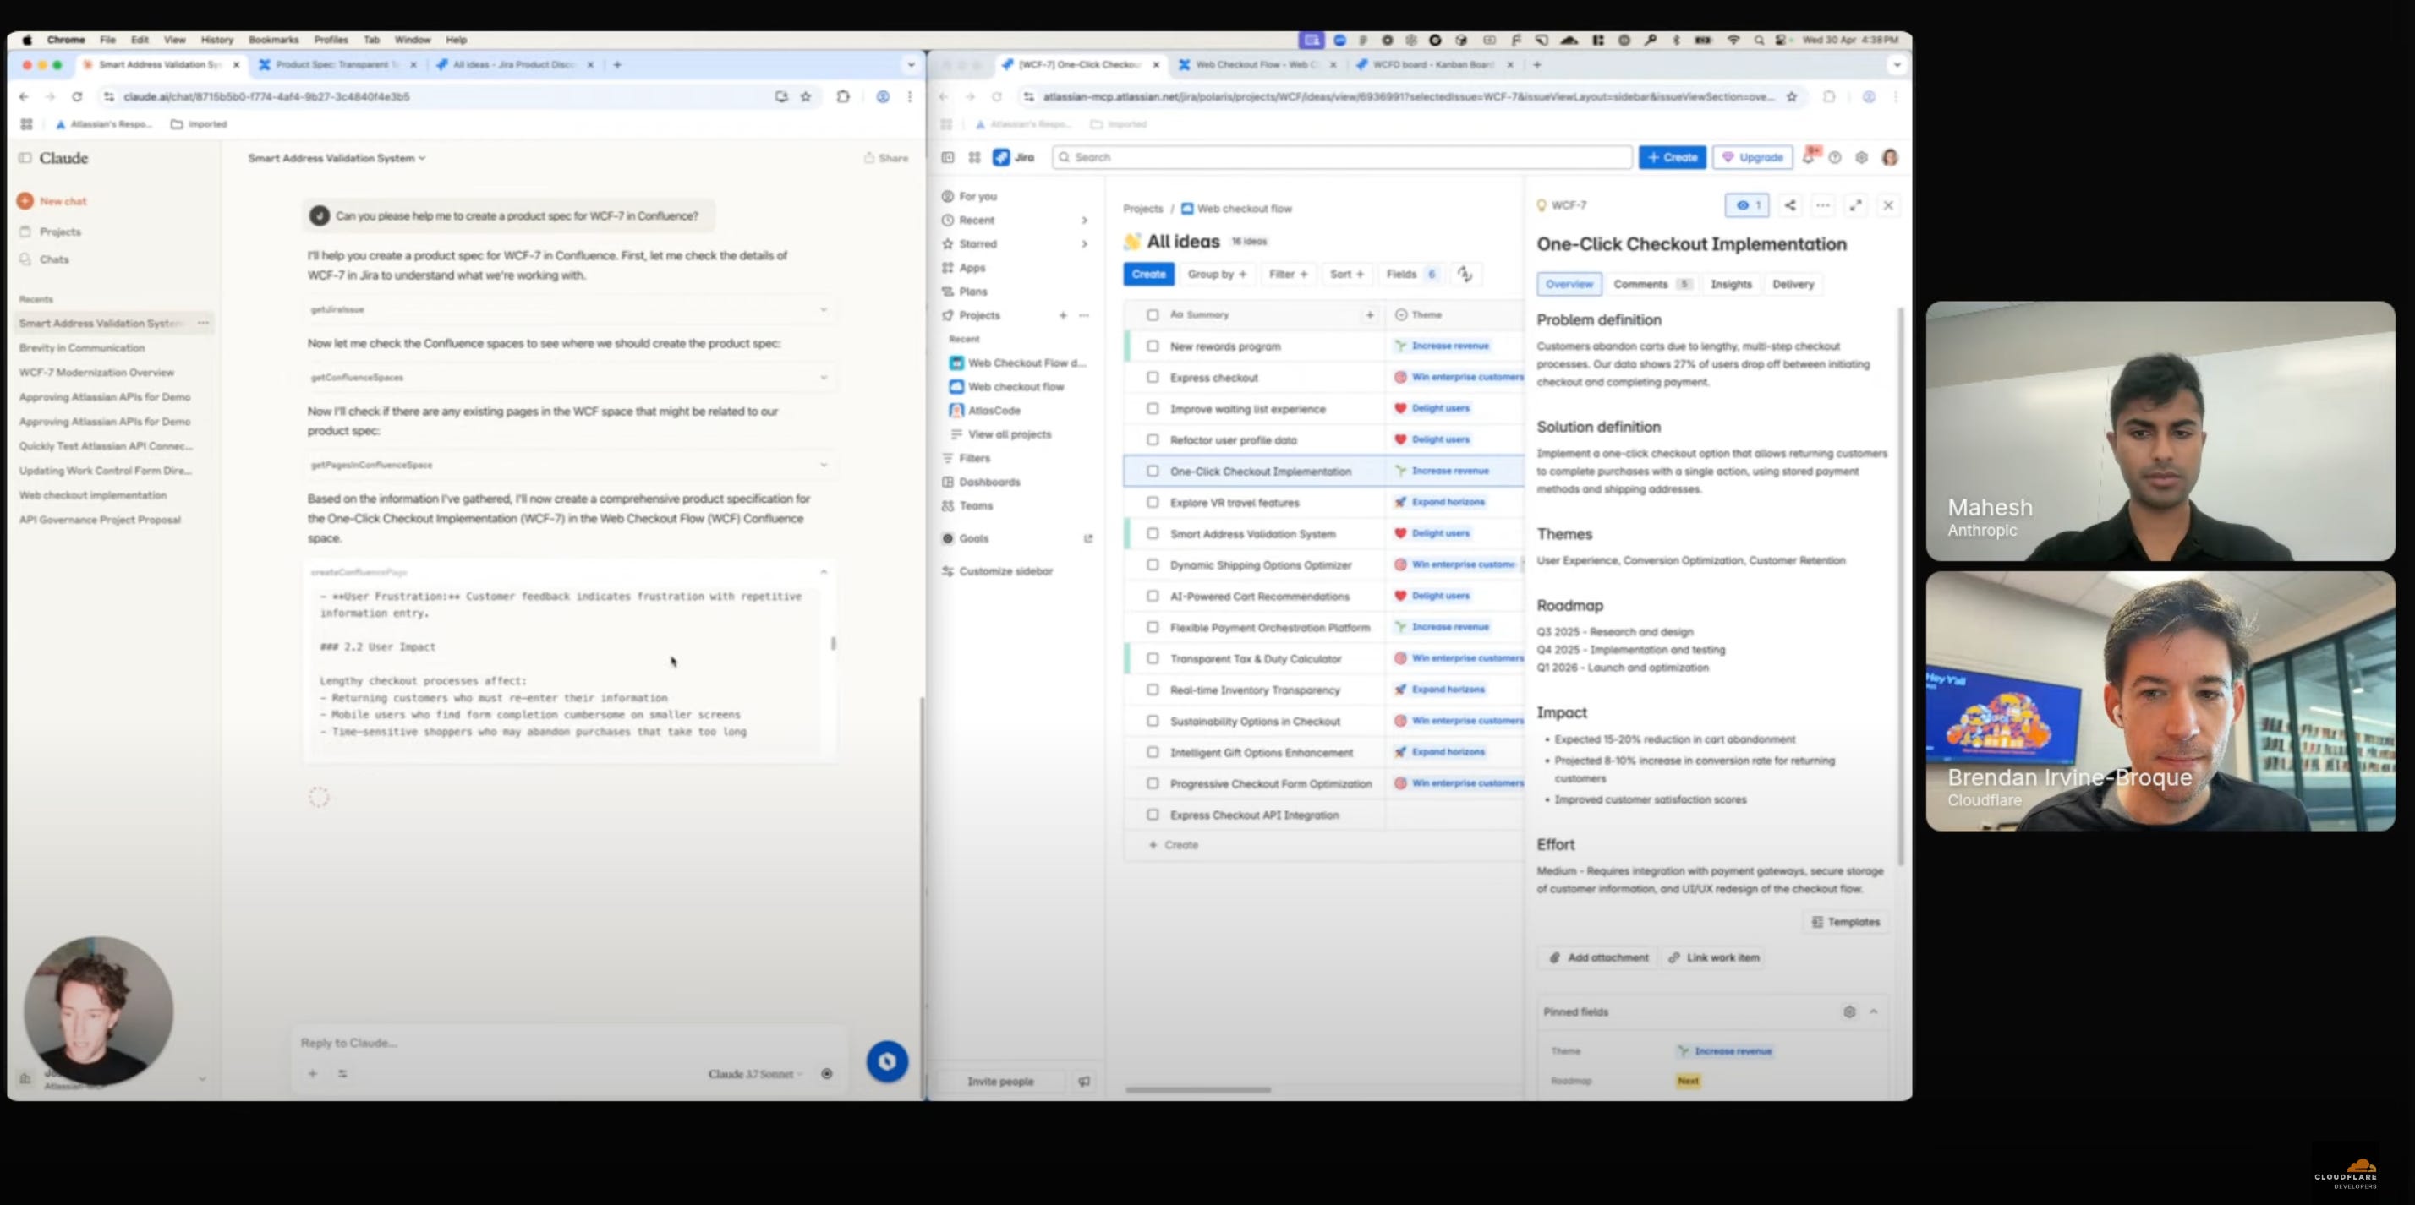Bookmark the Claude page with star icon
The height and width of the screenshot is (1205, 2415).
pos(805,96)
